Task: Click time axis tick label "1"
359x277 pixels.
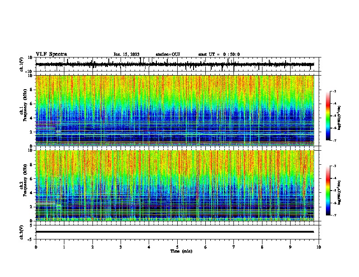Action: (x=64, y=247)
